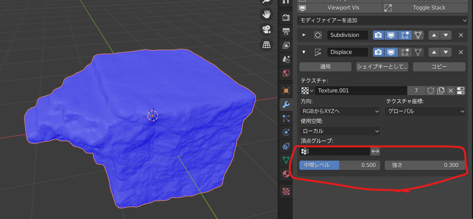The height and width of the screenshot is (219, 473).
Task: Move Displace modifier down
Action: 446,52
